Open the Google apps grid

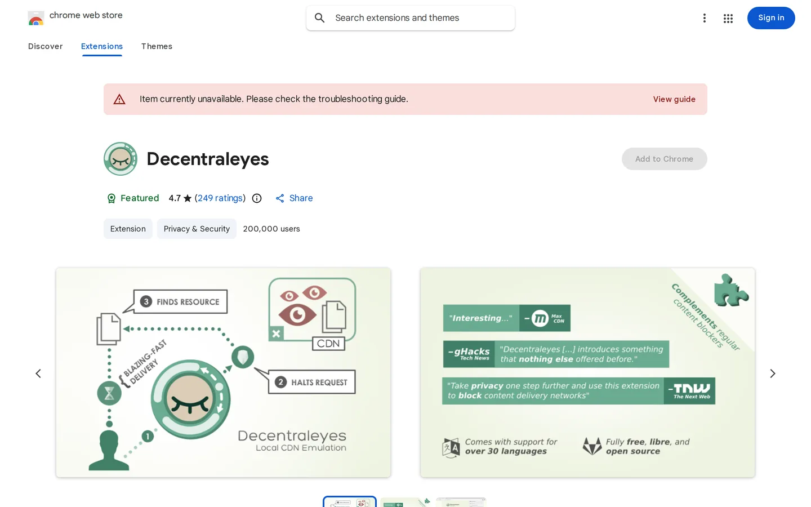tap(728, 18)
